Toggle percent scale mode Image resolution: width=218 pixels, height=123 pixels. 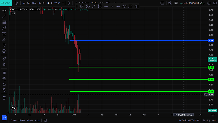pyautogui.click(x=204, y=120)
